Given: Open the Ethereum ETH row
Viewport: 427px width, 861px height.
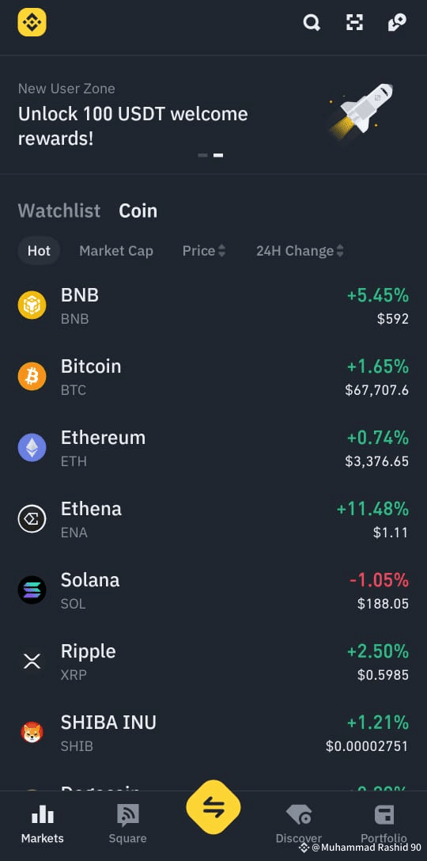Looking at the screenshot, I should tap(213, 448).
